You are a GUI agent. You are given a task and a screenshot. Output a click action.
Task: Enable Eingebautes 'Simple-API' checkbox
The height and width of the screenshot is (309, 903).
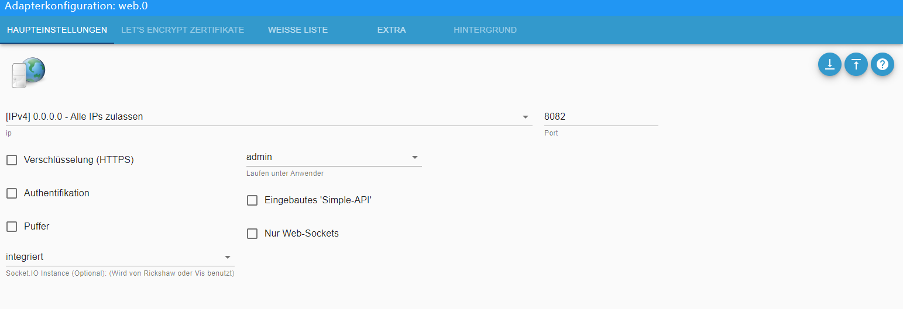coord(252,200)
